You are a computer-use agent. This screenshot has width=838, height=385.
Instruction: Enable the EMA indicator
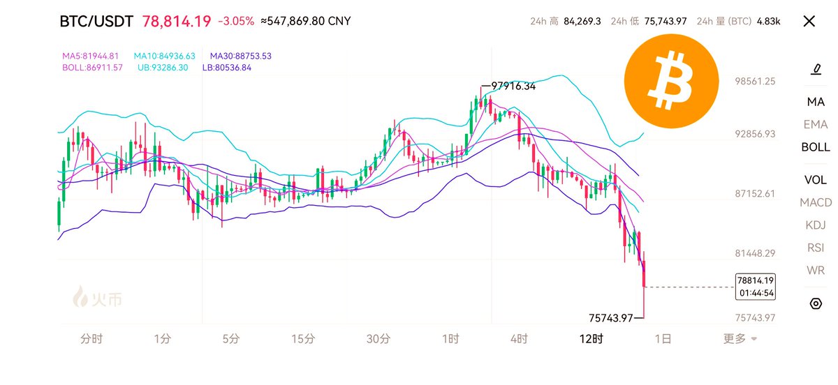coord(816,124)
